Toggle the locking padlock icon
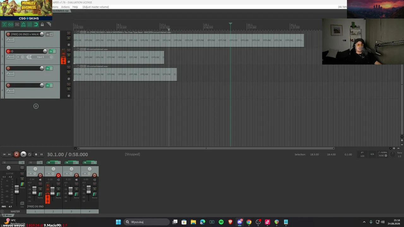 click(x=42, y=24)
